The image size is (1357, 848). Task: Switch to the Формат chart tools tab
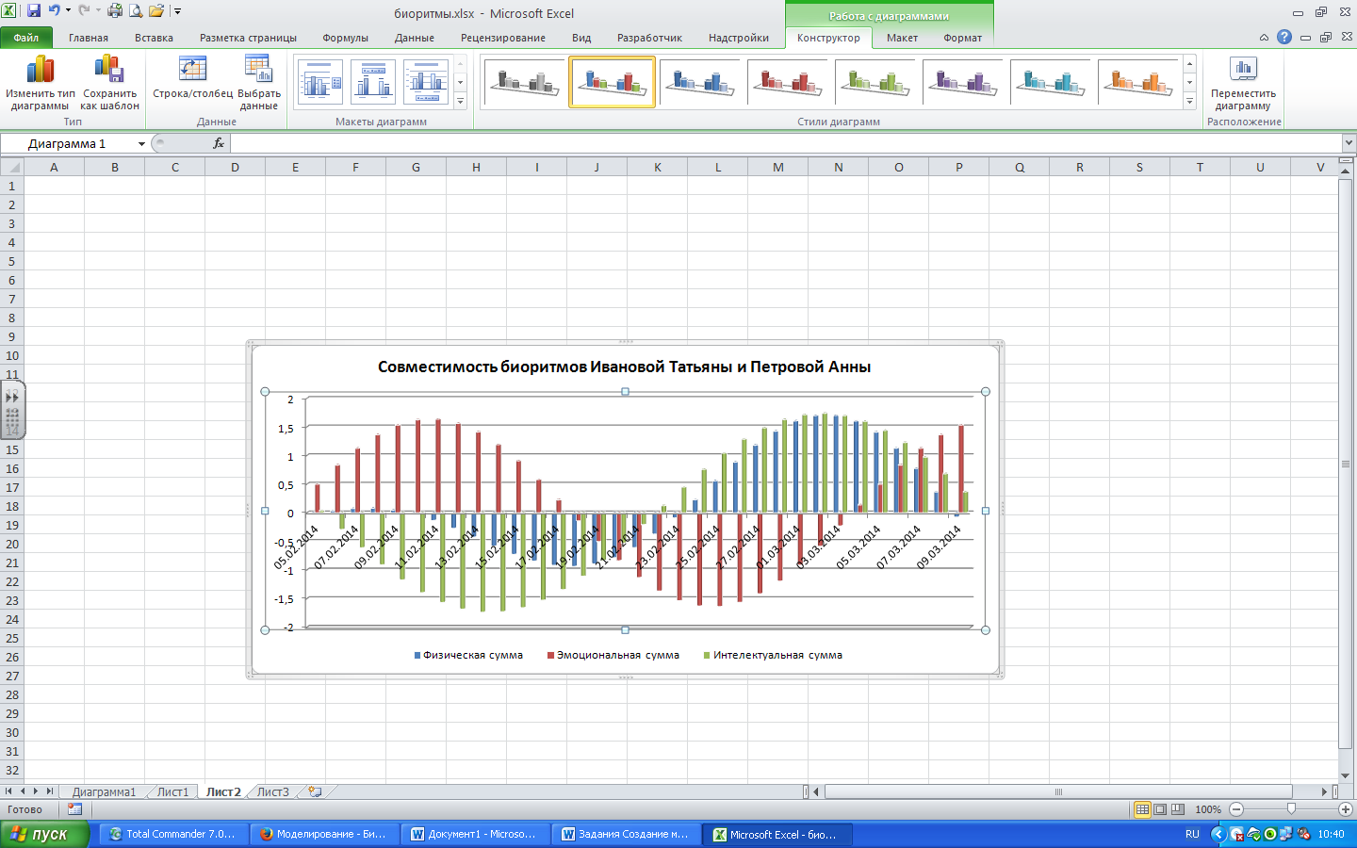[x=962, y=38]
